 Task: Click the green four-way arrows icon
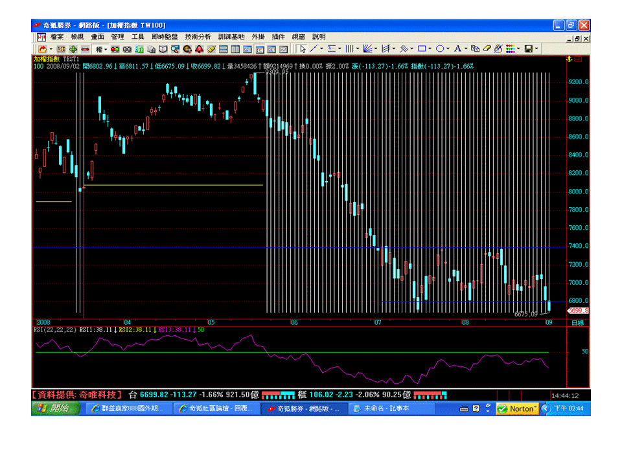point(73,49)
